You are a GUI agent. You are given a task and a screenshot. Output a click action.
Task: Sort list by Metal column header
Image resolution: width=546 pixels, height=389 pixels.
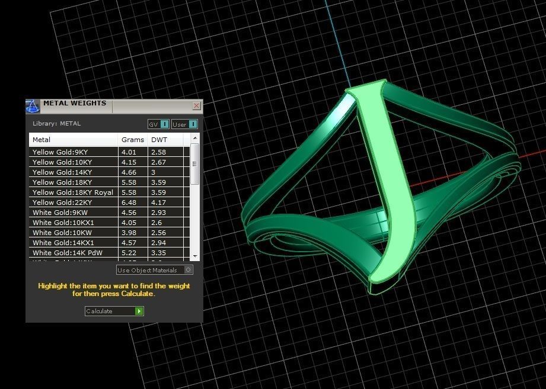(74, 140)
